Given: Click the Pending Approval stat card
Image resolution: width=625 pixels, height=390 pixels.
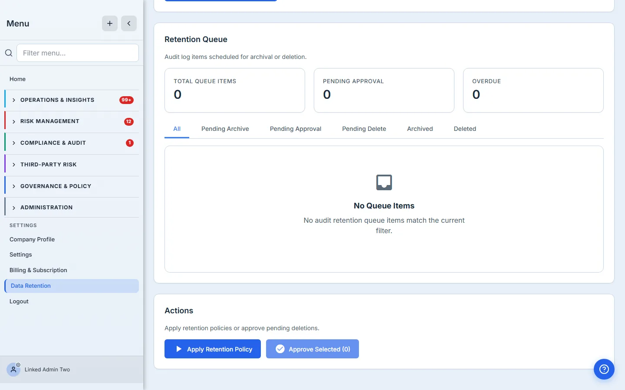Looking at the screenshot, I should pos(384,90).
